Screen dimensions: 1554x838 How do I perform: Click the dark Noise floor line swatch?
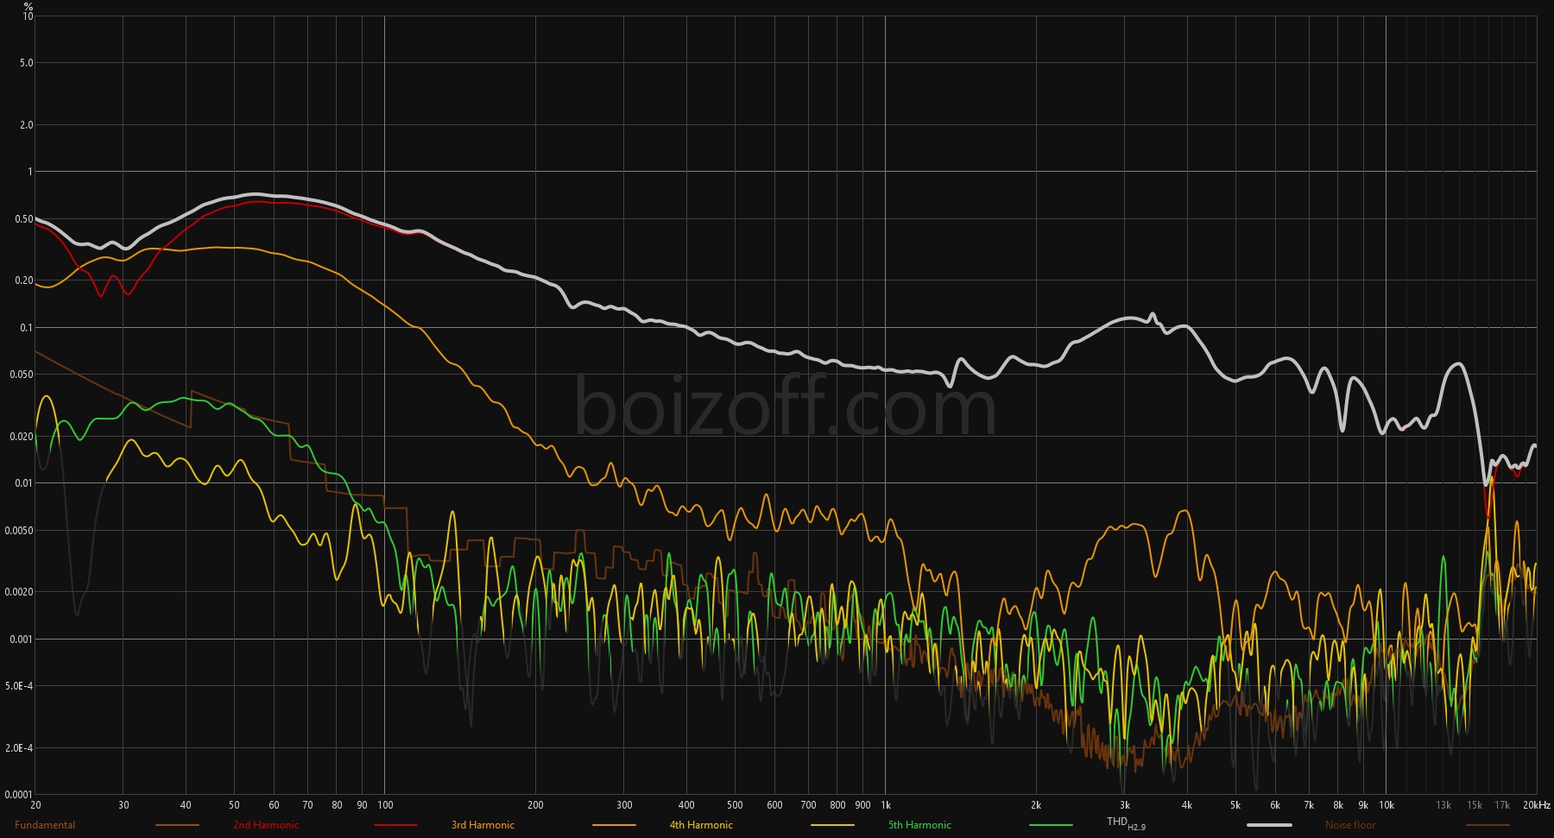point(1488,826)
